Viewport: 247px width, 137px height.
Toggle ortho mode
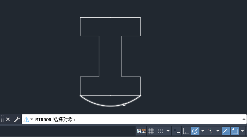click(x=186, y=131)
